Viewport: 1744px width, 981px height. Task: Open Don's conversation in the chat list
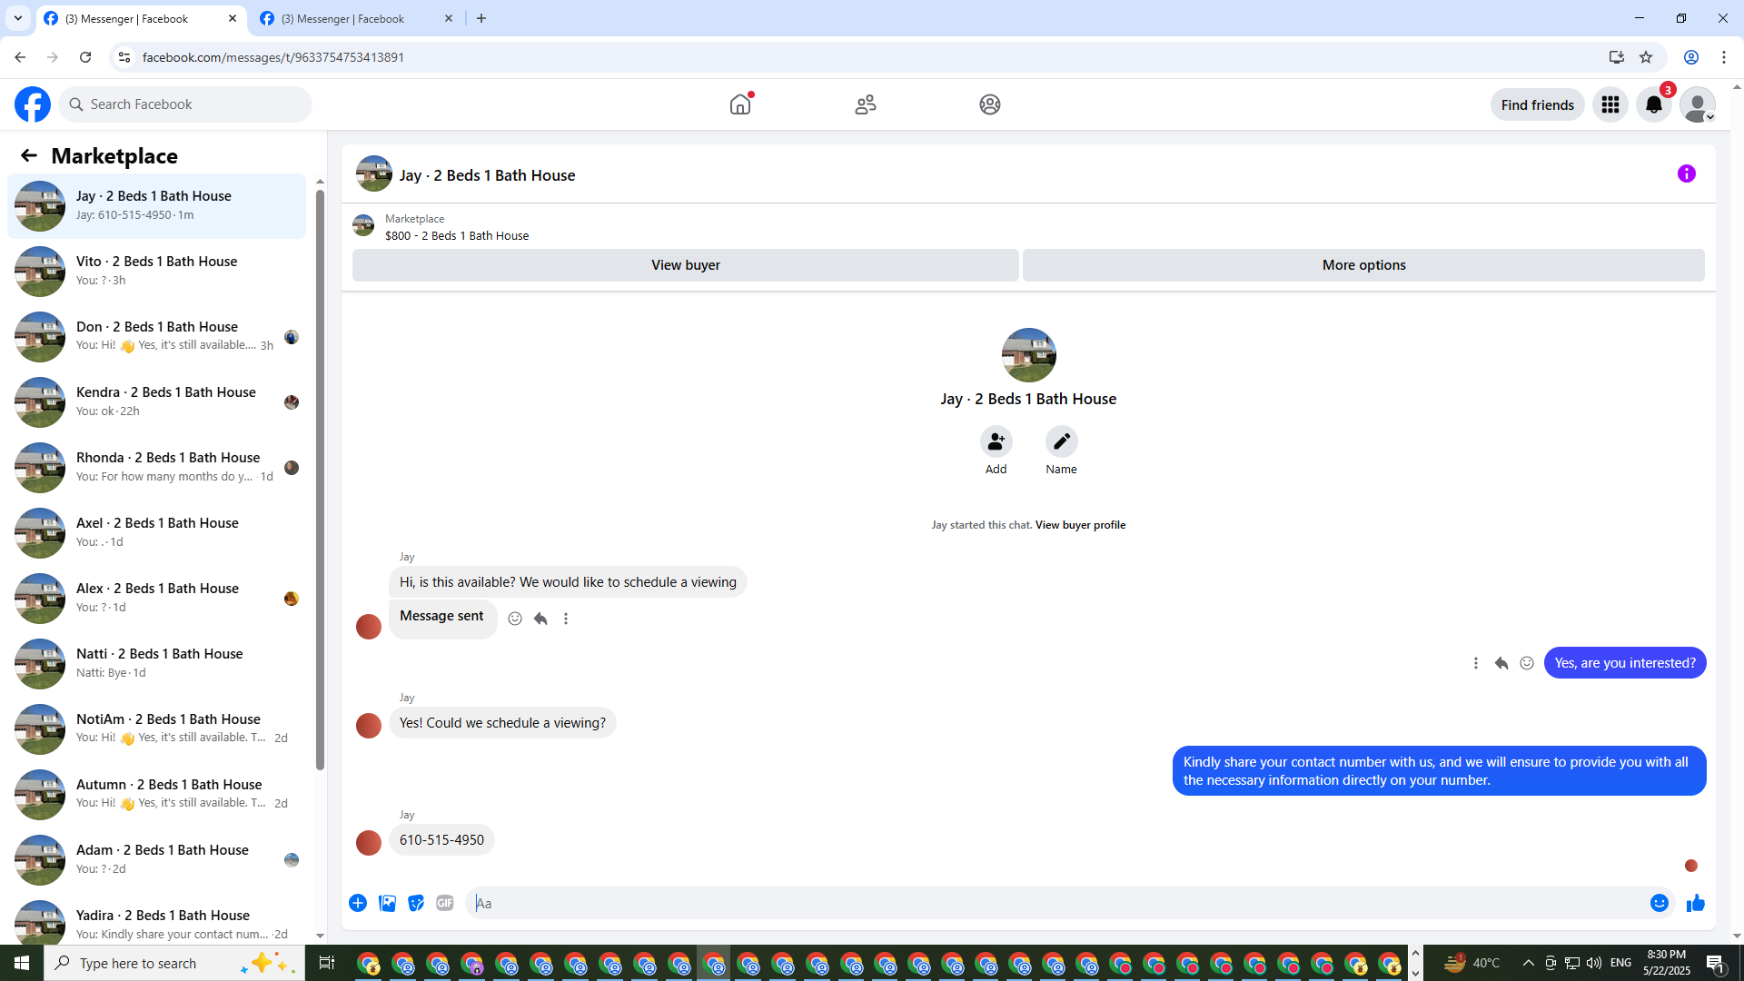pyautogui.click(x=157, y=337)
